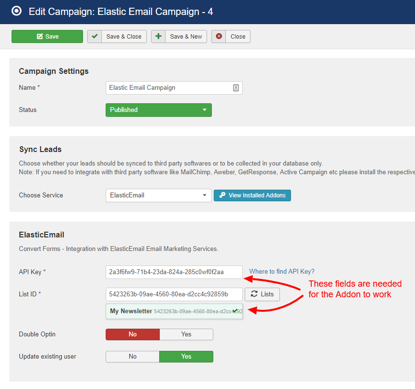Click the red X icon on Close
The height and width of the screenshot is (389, 415).
click(x=219, y=36)
